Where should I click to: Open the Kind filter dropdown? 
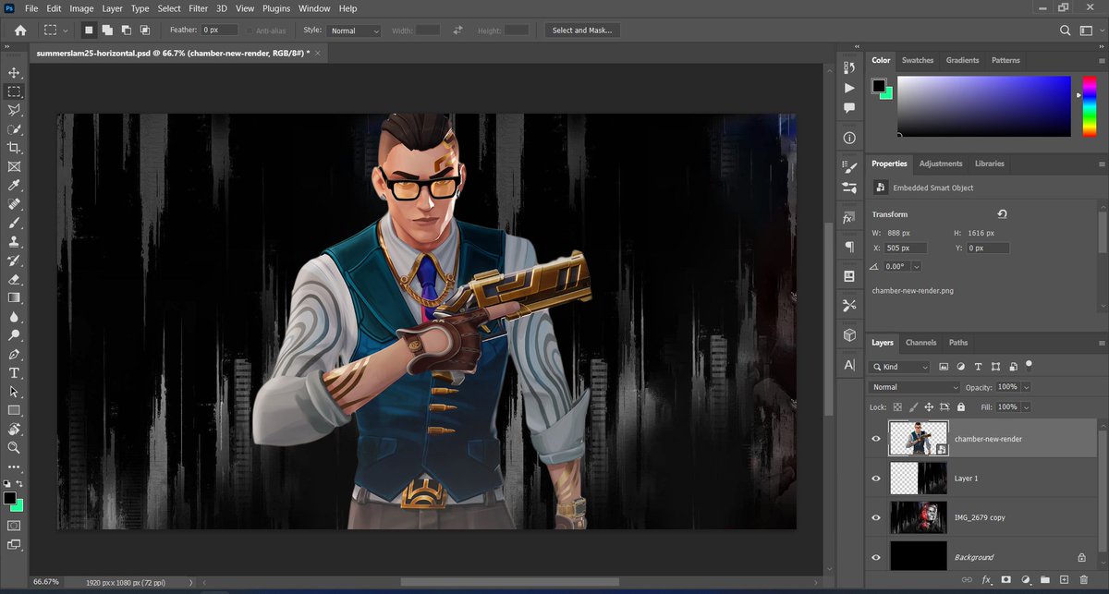(901, 367)
